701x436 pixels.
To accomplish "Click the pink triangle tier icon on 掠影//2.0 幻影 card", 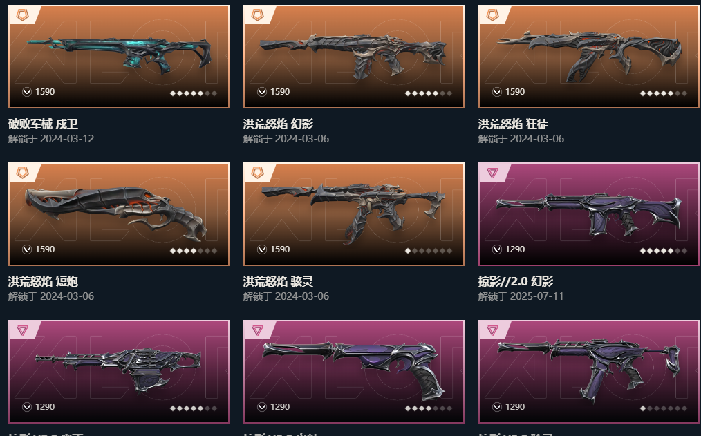I will coord(493,173).
